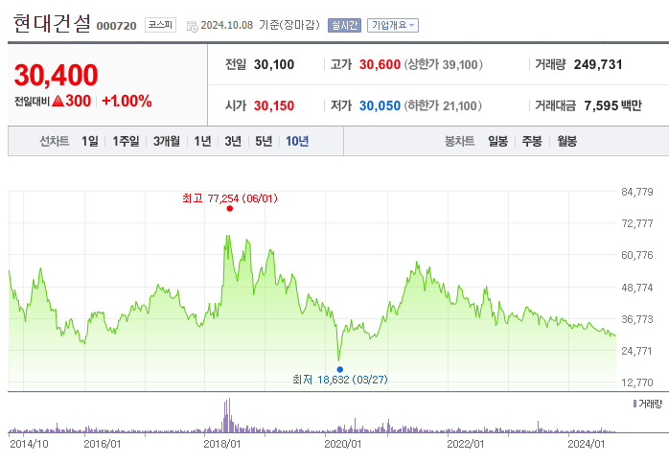This screenshot has width=669, height=463.
Task: Switch to 주봉 candlestick chart
Action: (x=532, y=141)
